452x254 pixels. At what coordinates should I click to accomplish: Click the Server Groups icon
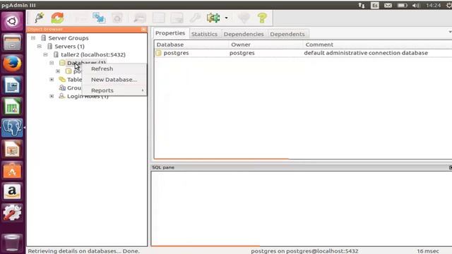click(x=44, y=37)
